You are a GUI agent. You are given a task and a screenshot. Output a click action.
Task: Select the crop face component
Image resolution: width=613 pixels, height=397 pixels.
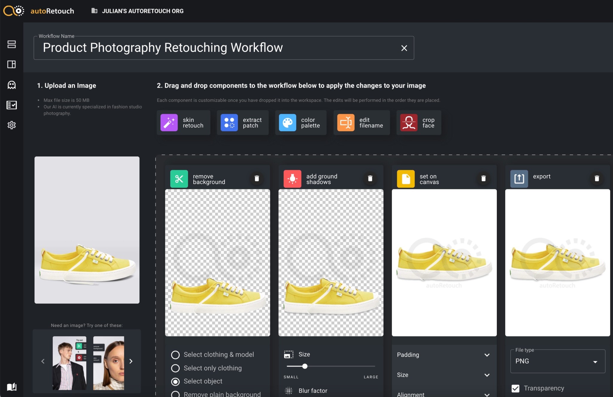click(x=419, y=123)
